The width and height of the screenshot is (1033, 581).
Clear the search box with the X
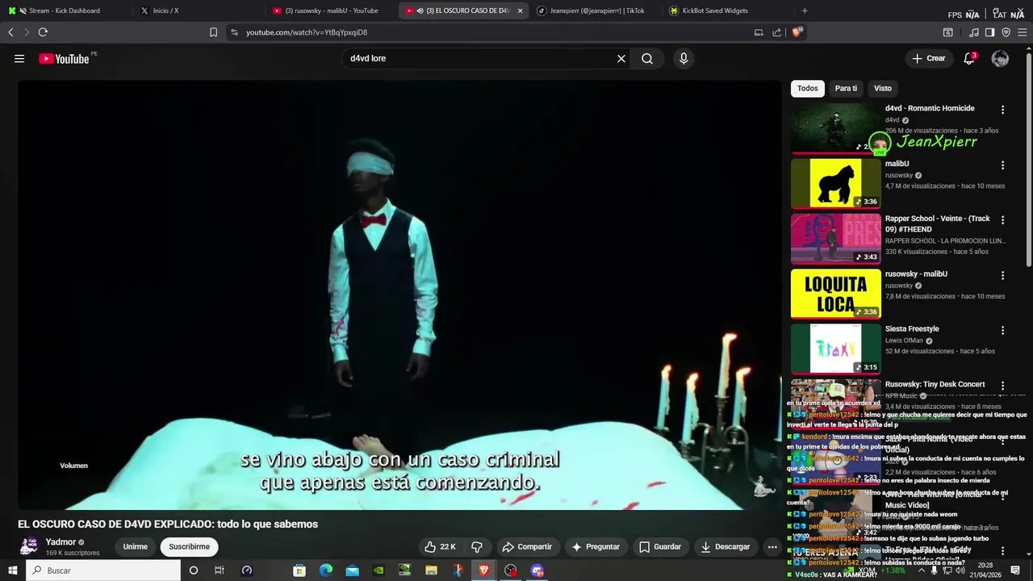(x=621, y=59)
